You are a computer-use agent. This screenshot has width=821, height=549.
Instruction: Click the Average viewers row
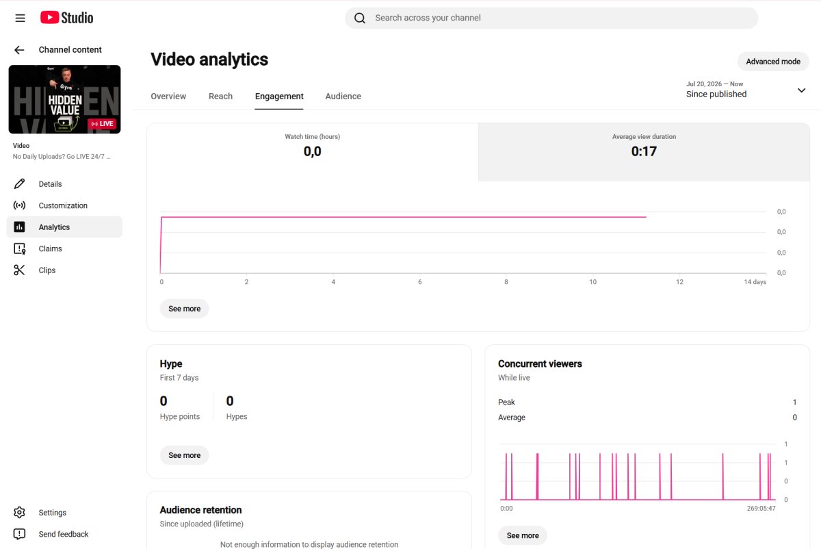coord(647,418)
